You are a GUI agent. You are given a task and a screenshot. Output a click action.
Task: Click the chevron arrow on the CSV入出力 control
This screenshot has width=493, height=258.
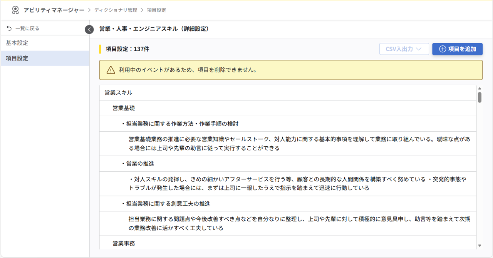[419, 49]
